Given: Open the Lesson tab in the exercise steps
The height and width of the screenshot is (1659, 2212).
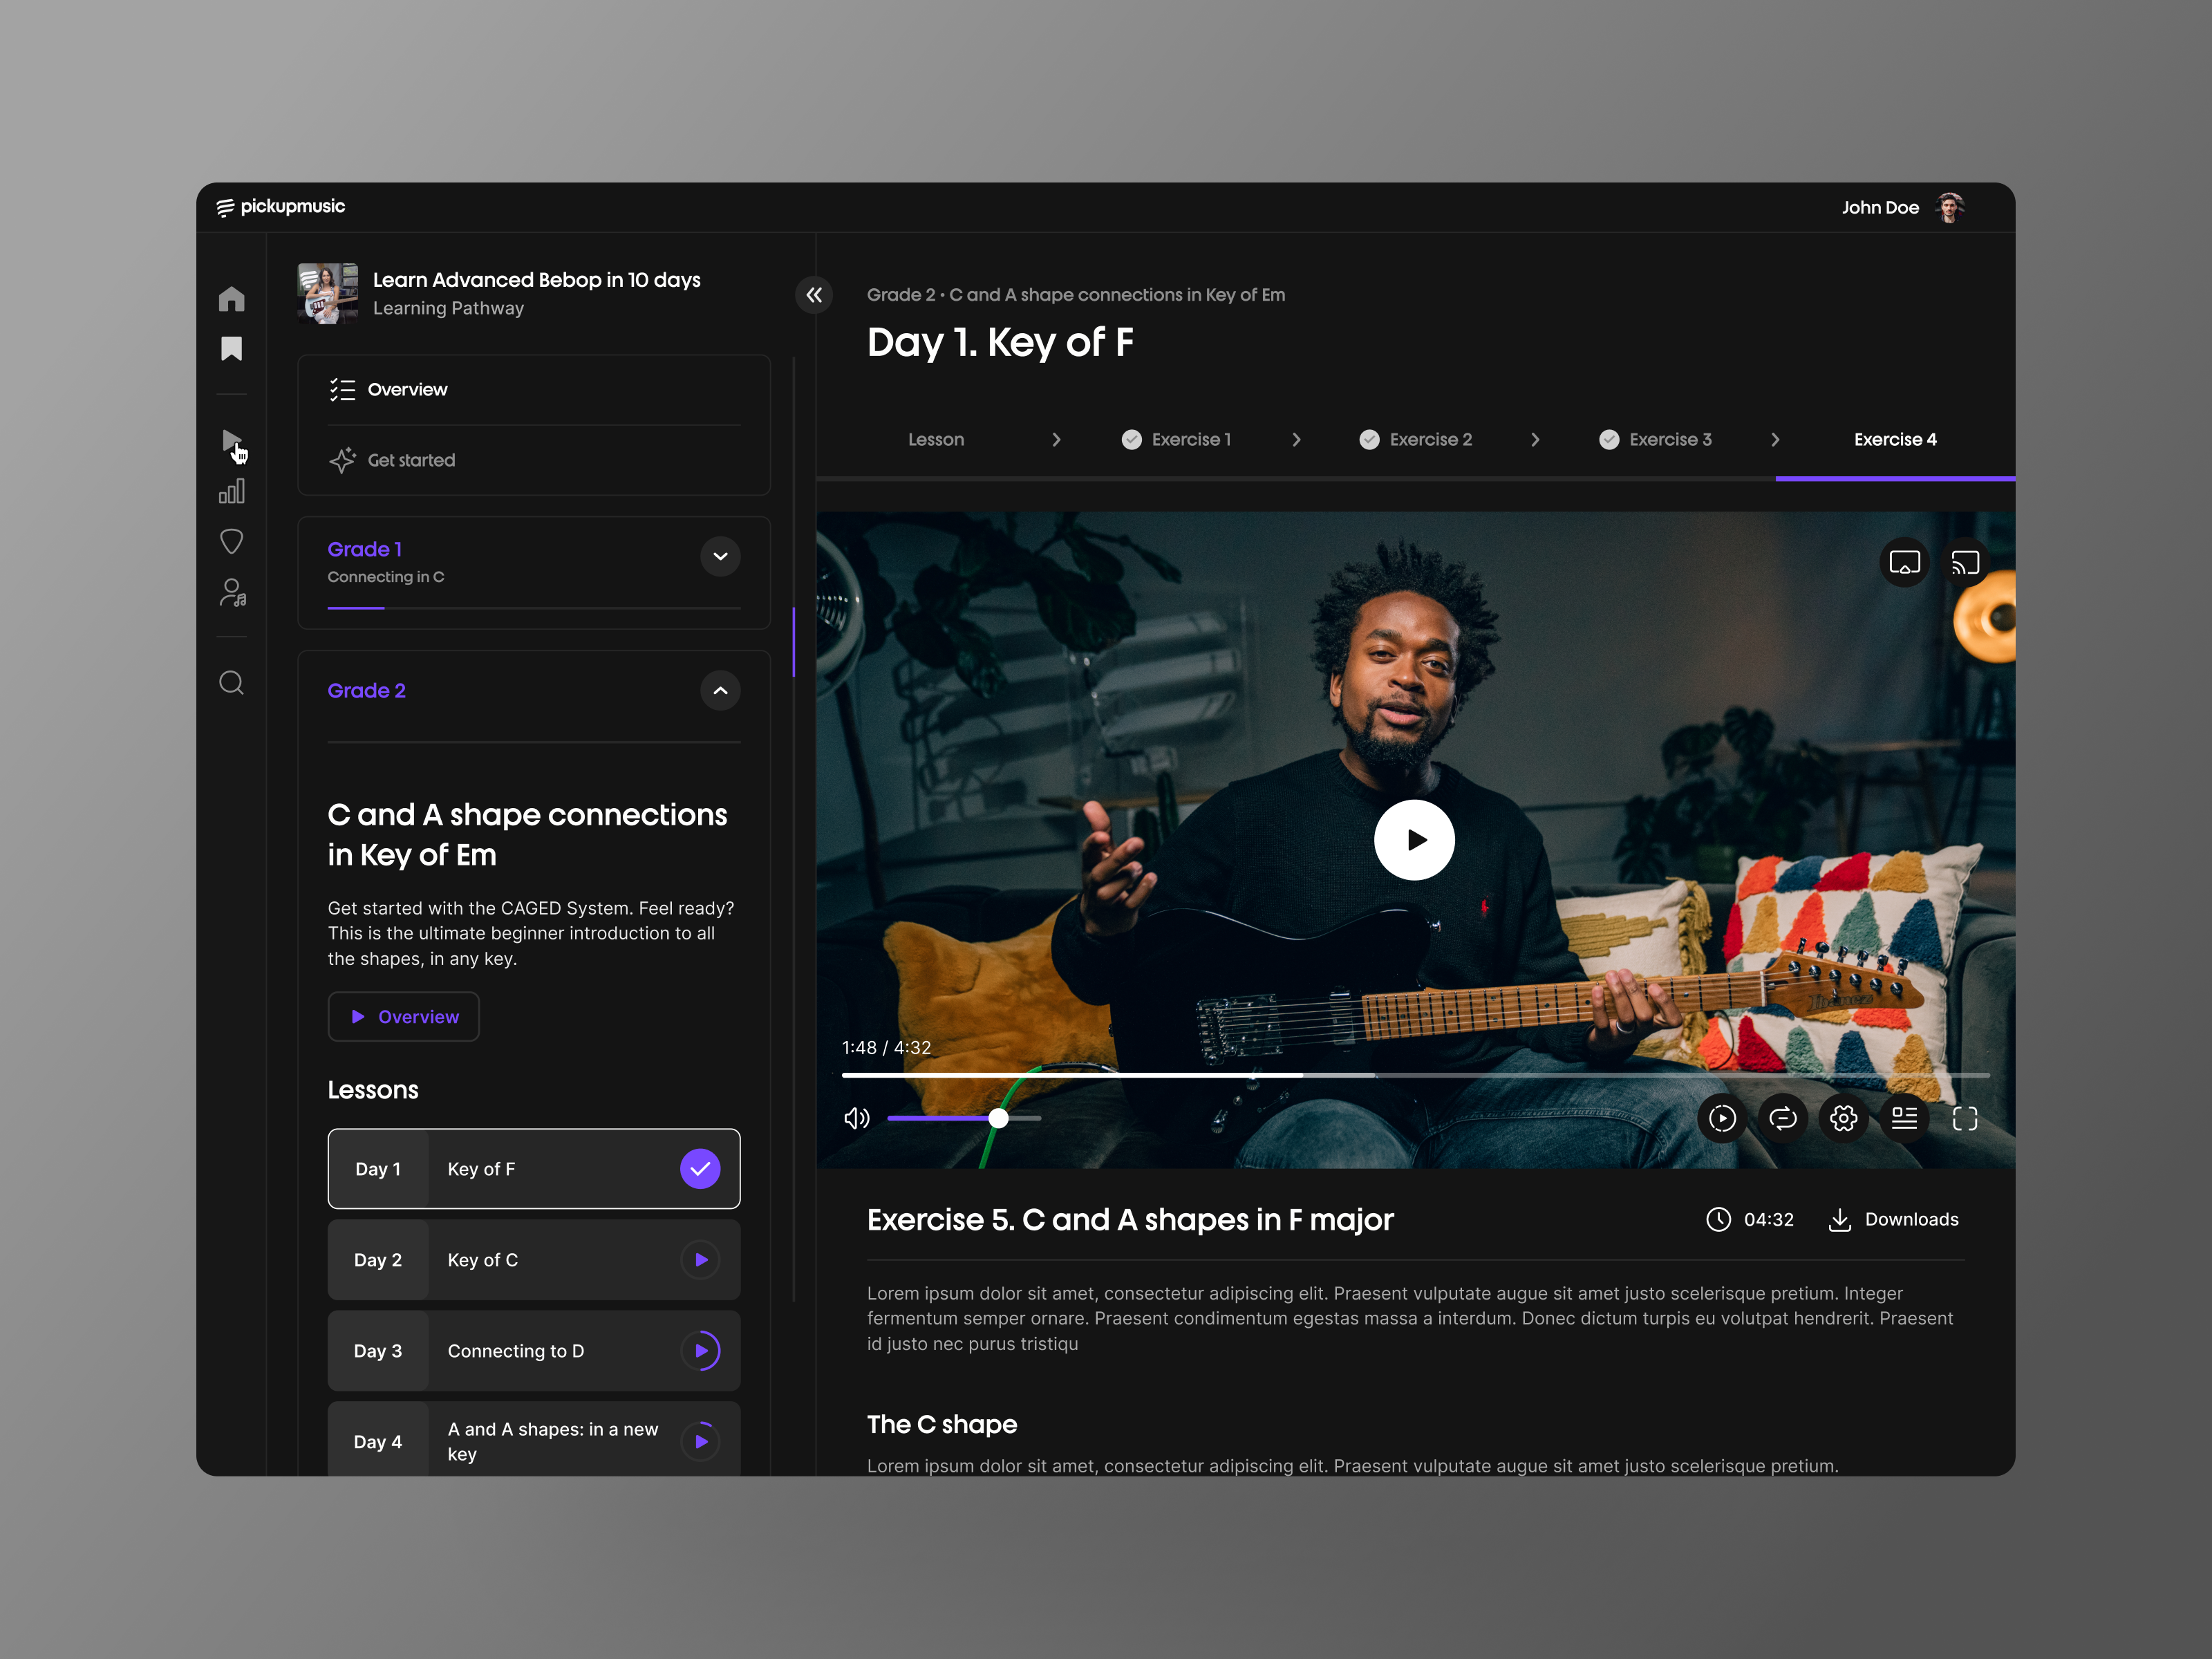Looking at the screenshot, I should (936, 439).
